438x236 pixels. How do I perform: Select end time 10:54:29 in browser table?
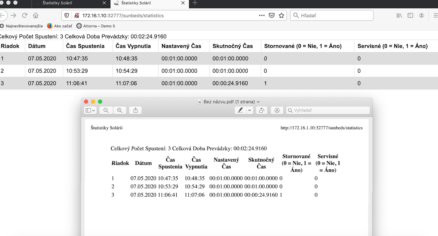tap(127, 71)
